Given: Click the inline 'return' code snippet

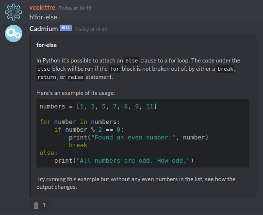Looking at the screenshot, I should (x=47, y=77).
